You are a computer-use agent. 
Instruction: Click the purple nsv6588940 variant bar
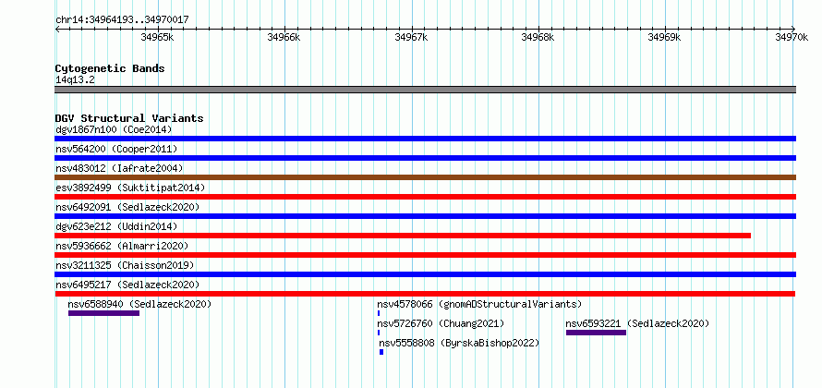click(x=103, y=313)
